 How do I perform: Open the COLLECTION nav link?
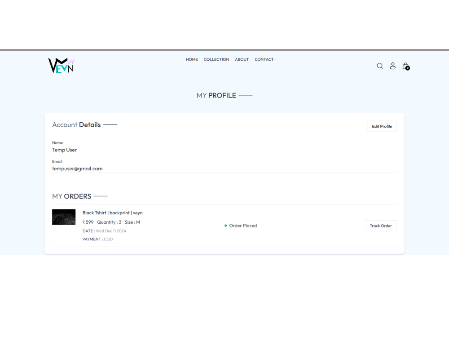[216, 59]
